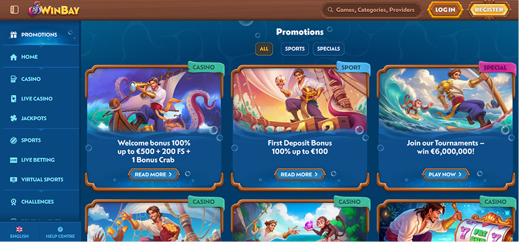The height and width of the screenshot is (242, 519).
Task: Toggle the sidebar collapse icon beside the logo
Action: [x=14, y=10]
